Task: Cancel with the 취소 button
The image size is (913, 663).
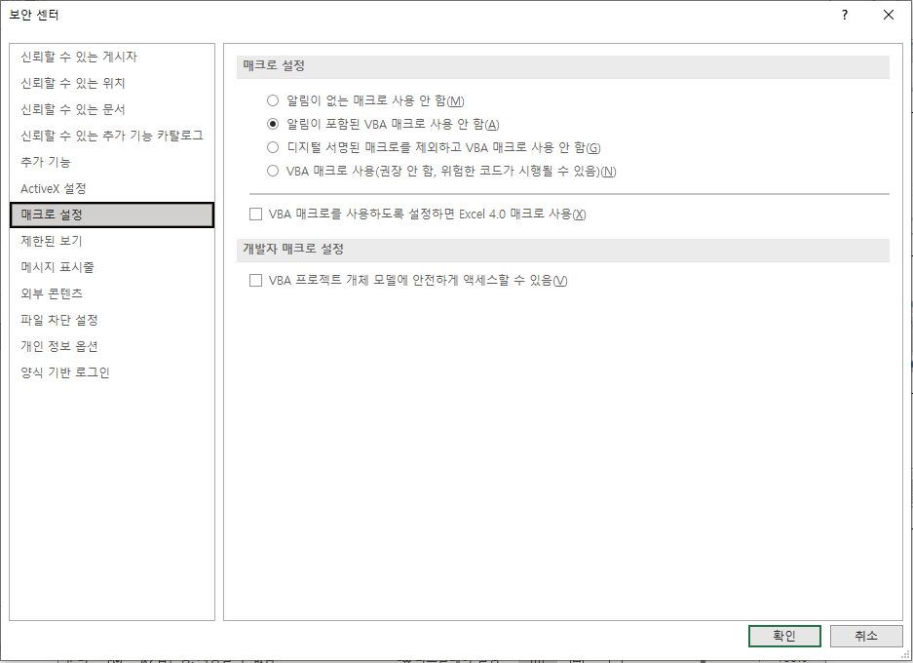Action: (x=866, y=637)
